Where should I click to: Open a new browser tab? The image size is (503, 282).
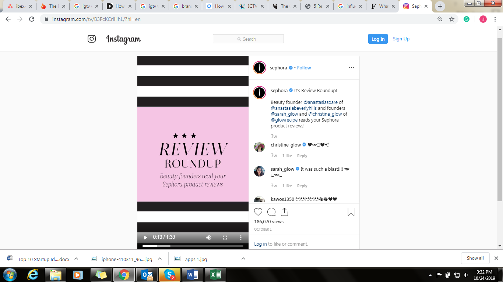(440, 6)
